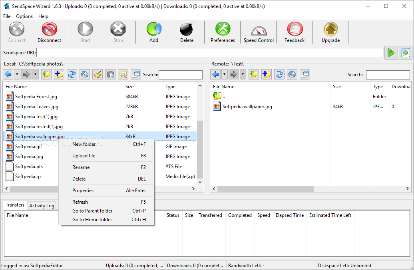Sort Local files by Size column header
414x270 pixels.
(x=143, y=87)
